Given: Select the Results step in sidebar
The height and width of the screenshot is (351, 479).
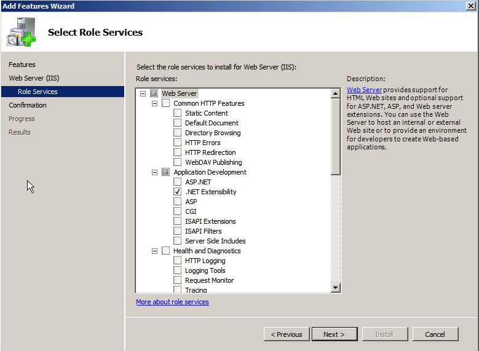Looking at the screenshot, I should tap(20, 132).
